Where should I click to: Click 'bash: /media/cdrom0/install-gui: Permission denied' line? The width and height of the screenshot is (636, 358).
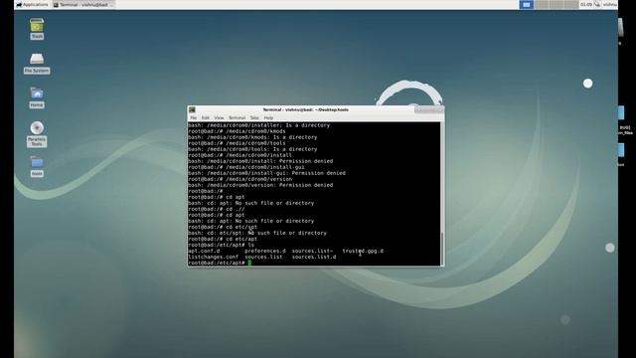(x=267, y=173)
